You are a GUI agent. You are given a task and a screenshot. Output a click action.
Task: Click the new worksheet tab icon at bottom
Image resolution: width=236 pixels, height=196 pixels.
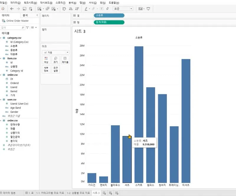tap(104, 193)
